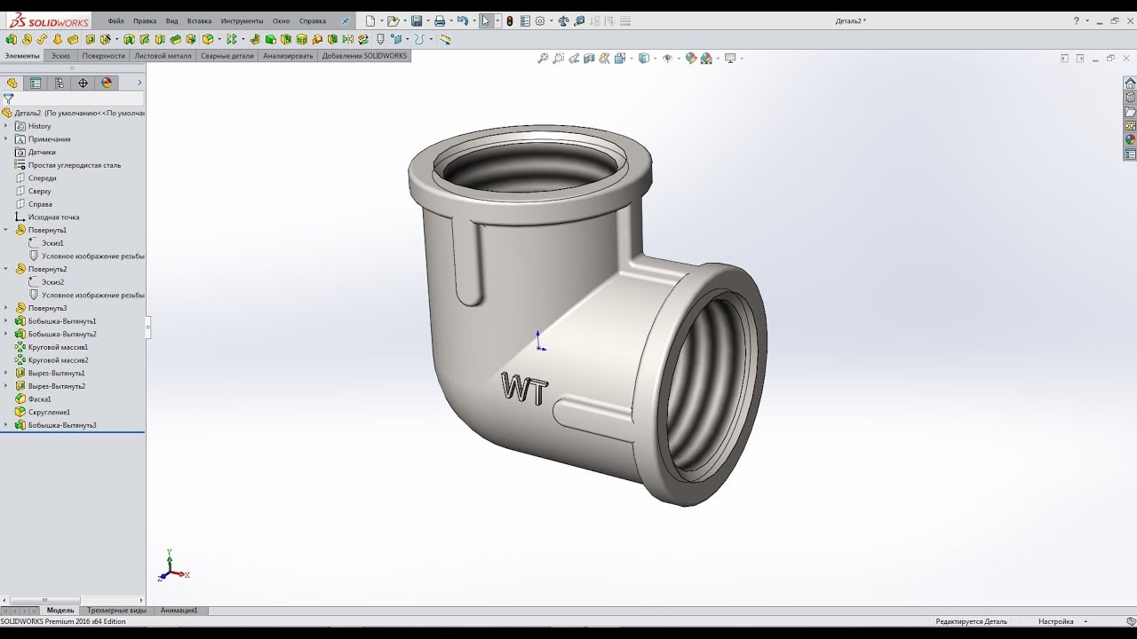Open the Инструменты menu
Image resolution: width=1137 pixels, height=639 pixels.
coord(242,20)
